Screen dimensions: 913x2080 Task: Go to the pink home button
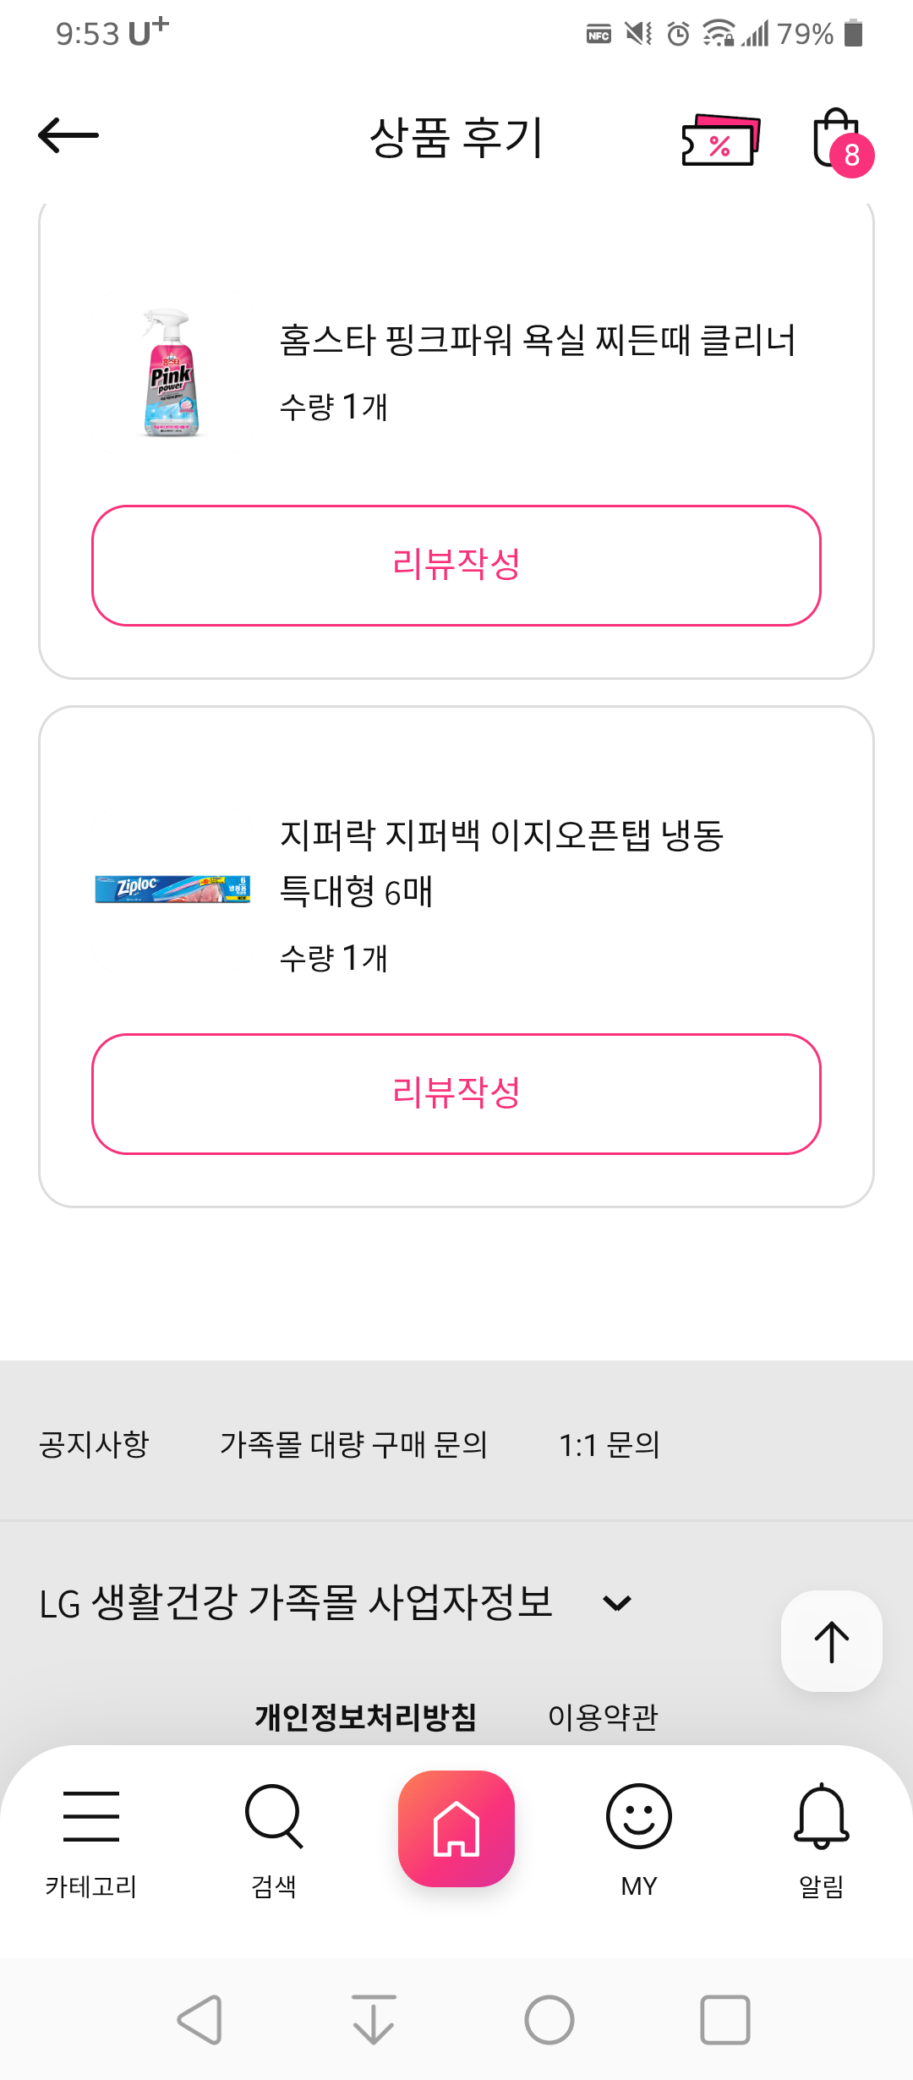coord(456,1829)
